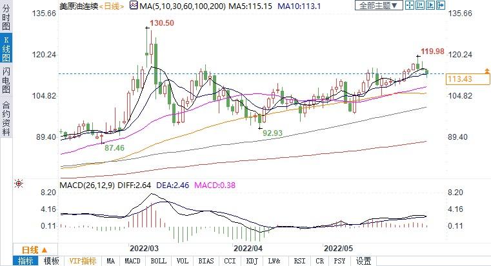491x266 pixels.
Task: Open 设置 settings button
Action: pos(364,261)
